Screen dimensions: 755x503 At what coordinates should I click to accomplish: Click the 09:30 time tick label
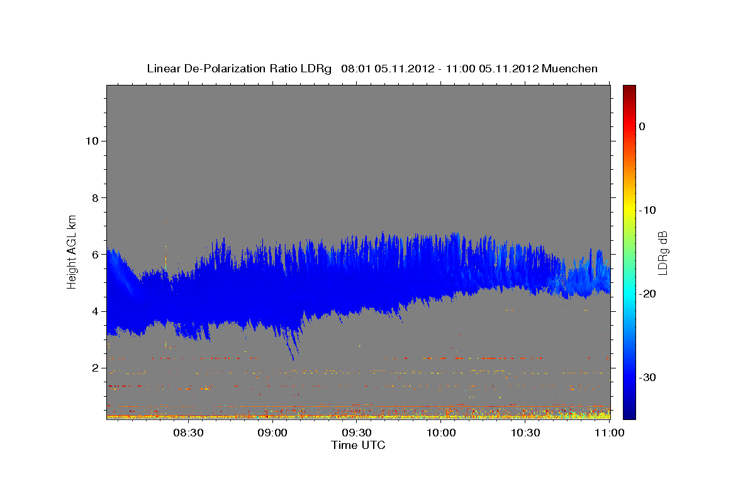pyautogui.click(x=357, y=433)
